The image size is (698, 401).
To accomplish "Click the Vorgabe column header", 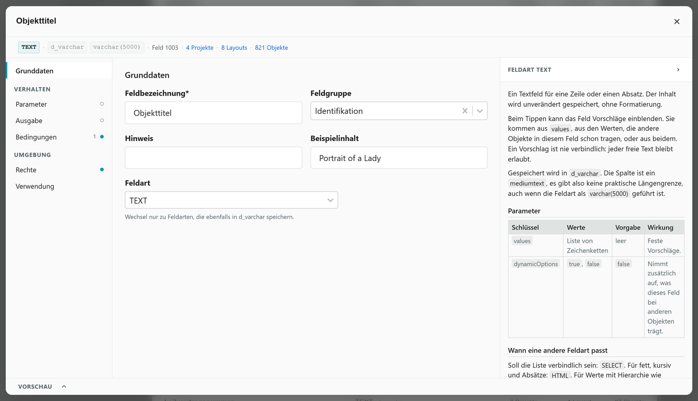I will pyautogui.click(x=628, y=228).
